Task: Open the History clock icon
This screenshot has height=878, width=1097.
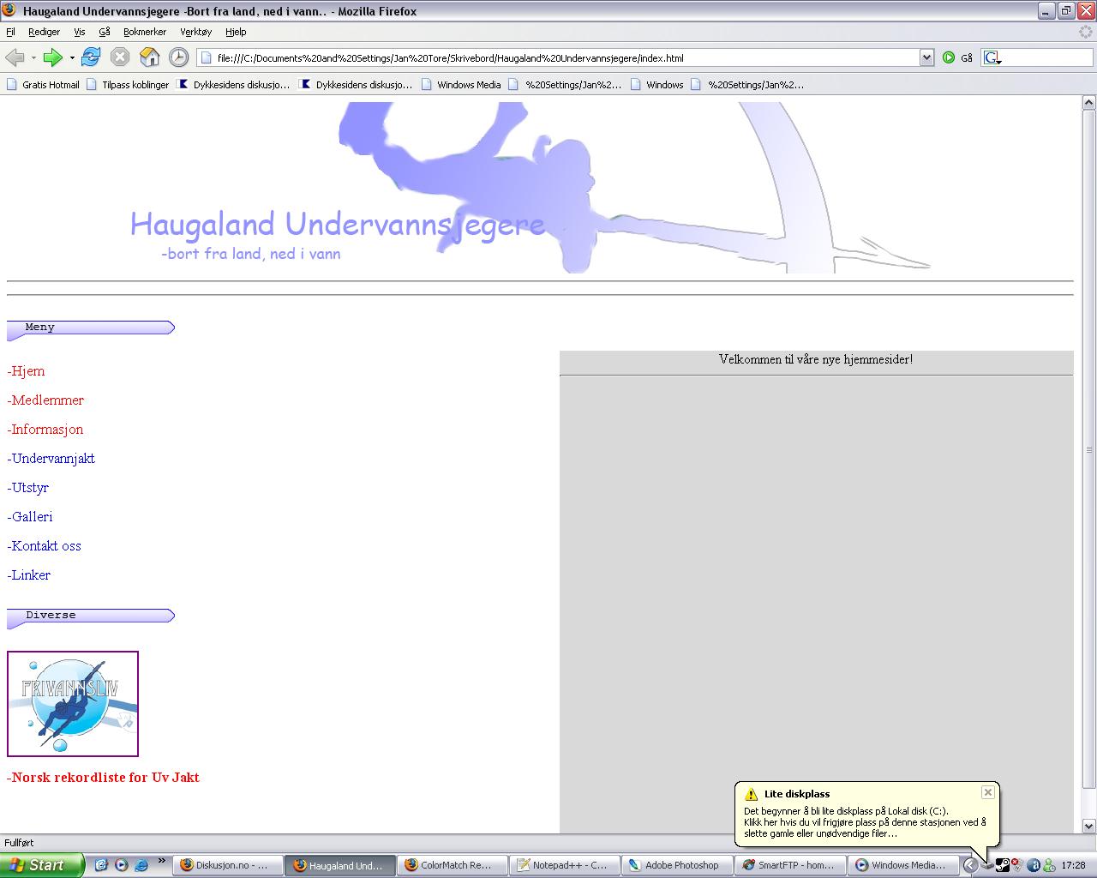Action: [178, 57]
